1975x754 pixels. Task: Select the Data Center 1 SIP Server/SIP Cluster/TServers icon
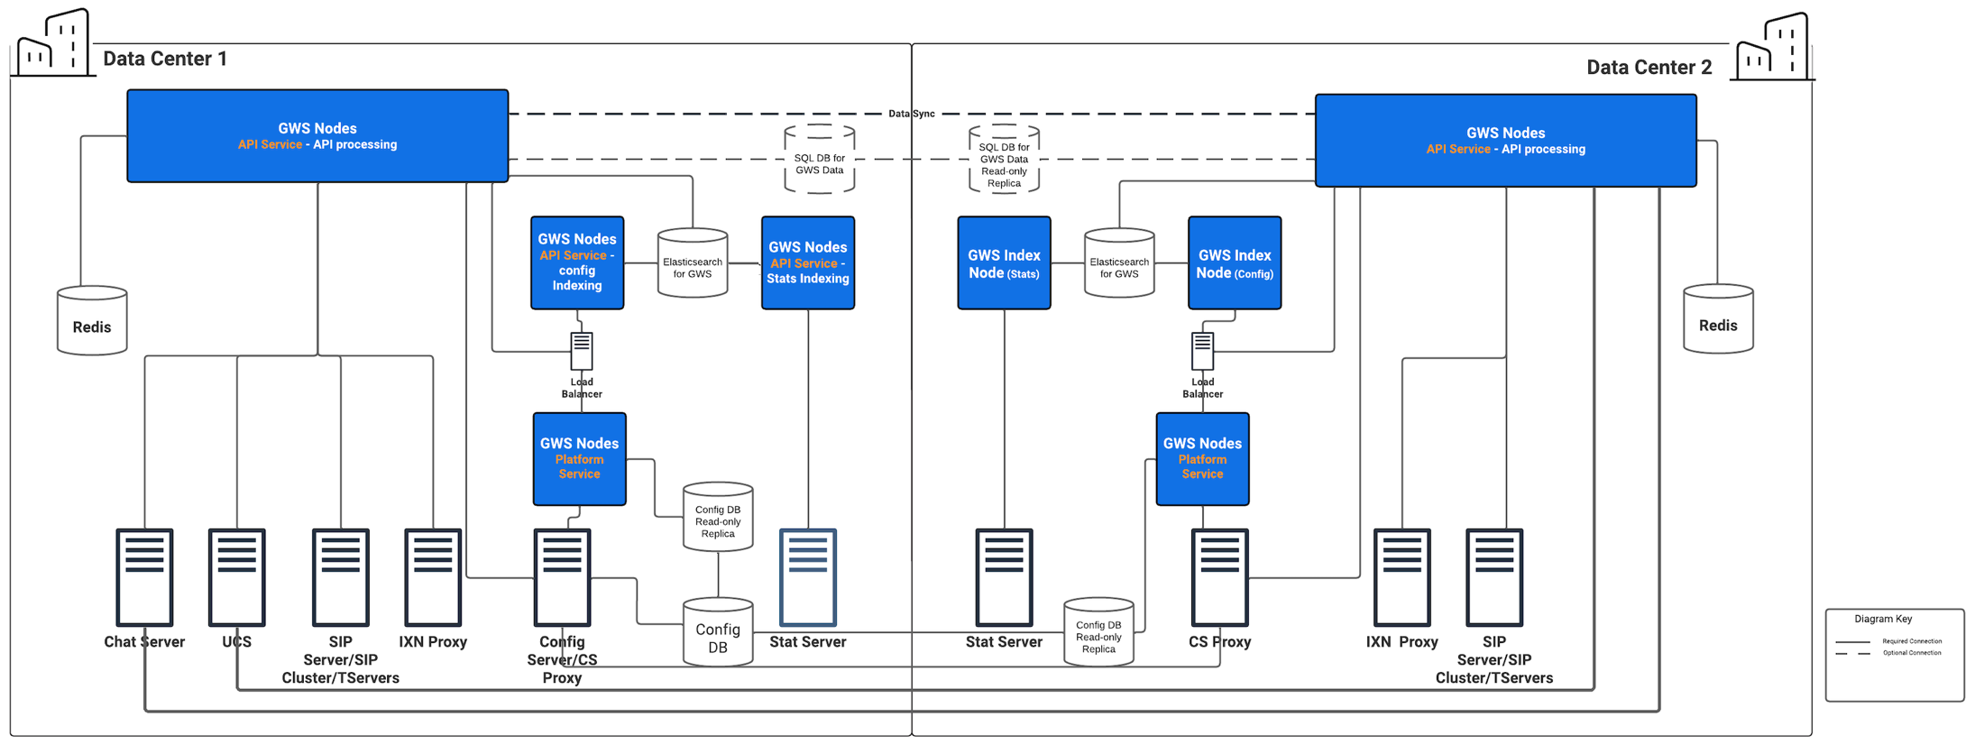point(341,577)
